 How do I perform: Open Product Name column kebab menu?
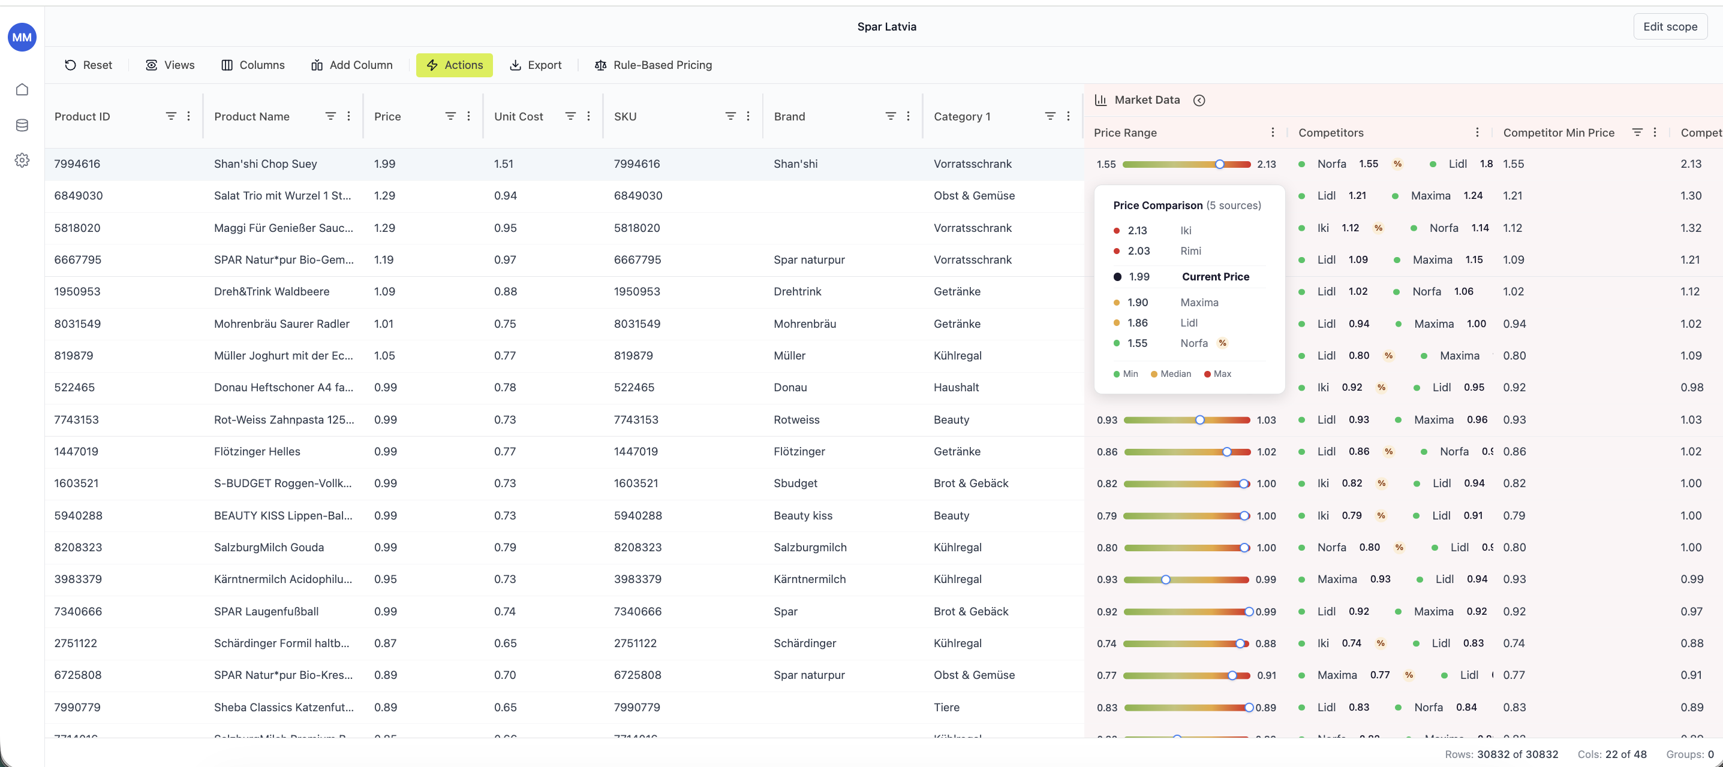pyautogui.click(x=348, y=116)
